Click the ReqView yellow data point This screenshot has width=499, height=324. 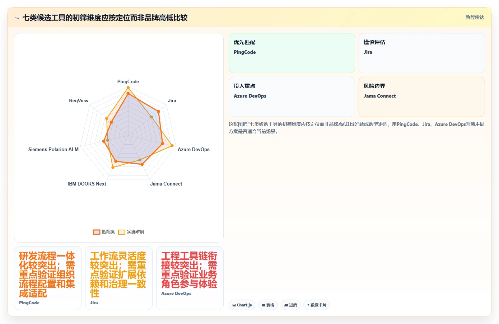pos(107,118)
